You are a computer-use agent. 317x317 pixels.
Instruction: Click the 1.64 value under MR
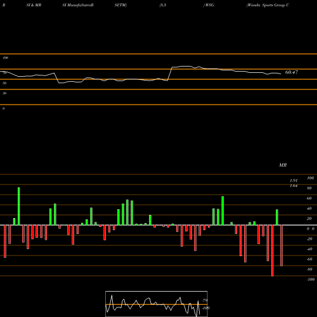(x=294, y=186)
